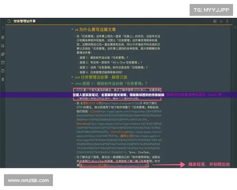Viewport: 237px width, 190px height.
Task: Click the note title 任务管理这件事
Action: pyautogui.click(x=24, y=21)
